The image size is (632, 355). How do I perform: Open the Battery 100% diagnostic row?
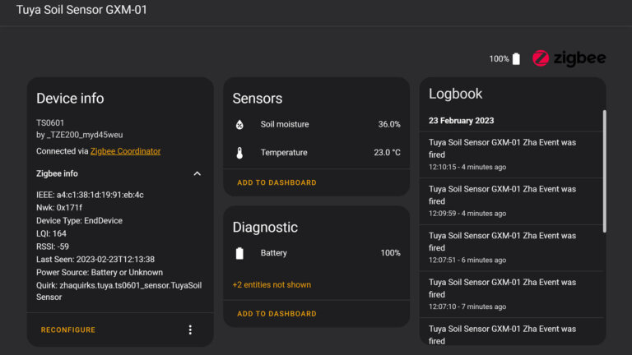click(x=317, y=253)
